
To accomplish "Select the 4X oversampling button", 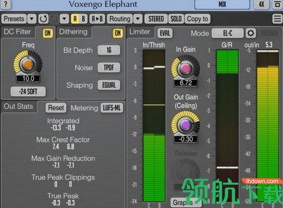I will 261,4.
